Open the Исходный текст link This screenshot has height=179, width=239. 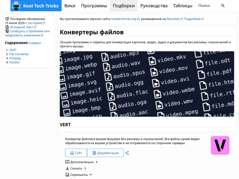click(x=22, y=27)
